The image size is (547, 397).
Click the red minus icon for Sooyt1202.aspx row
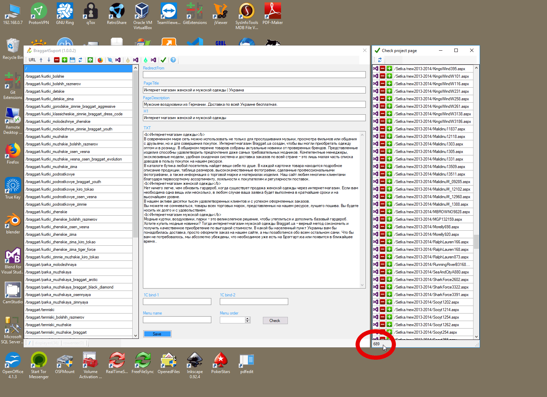[x=383, y=302]
